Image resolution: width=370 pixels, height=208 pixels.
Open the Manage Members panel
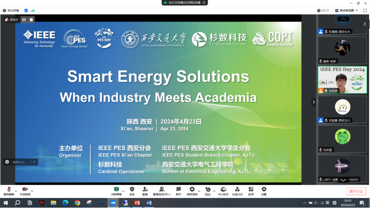162,190
